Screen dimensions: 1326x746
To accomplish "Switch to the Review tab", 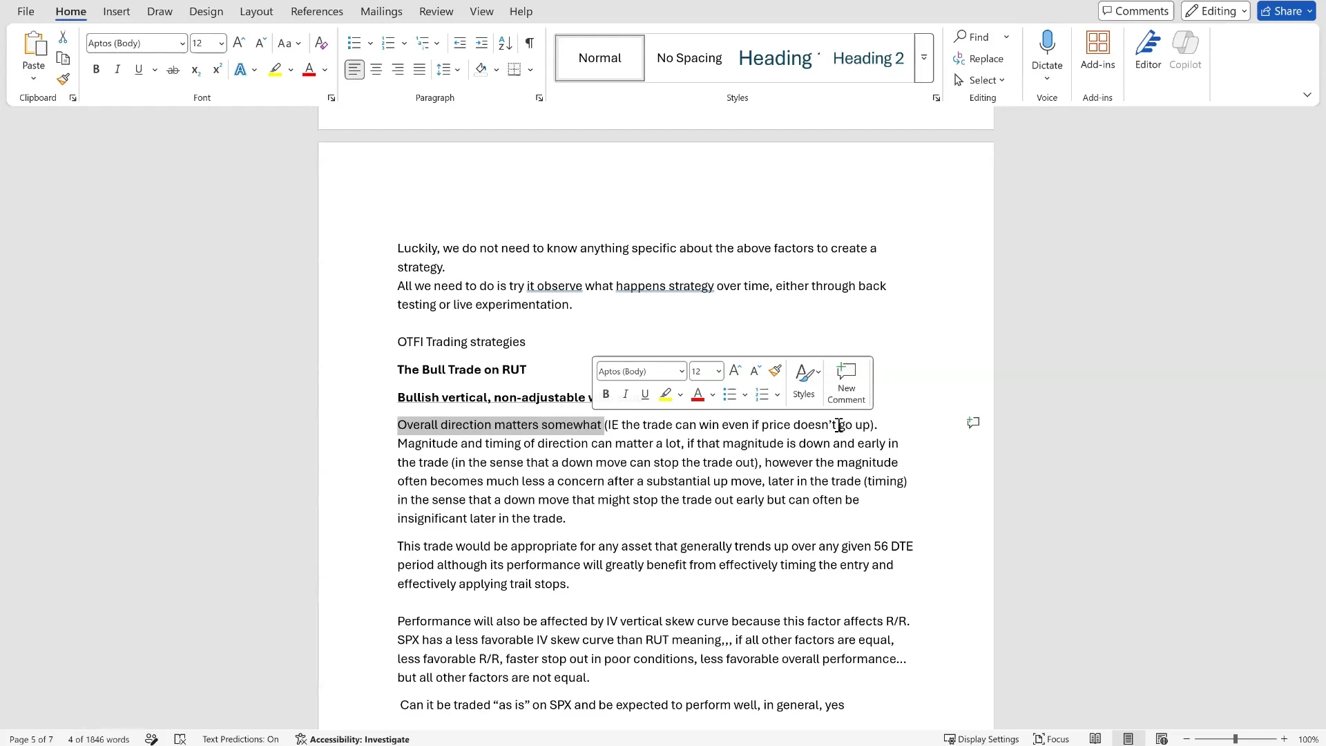I will click(436, 12).
